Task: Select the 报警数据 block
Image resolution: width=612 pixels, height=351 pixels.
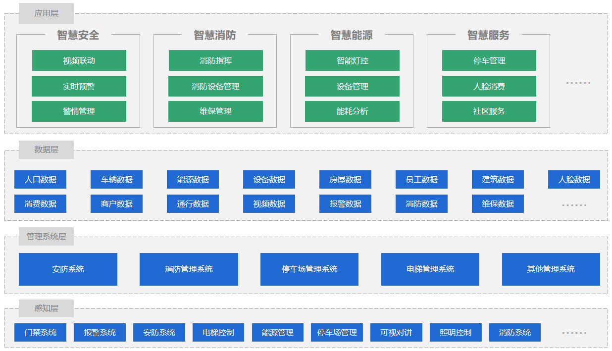Action: (345, 204)
